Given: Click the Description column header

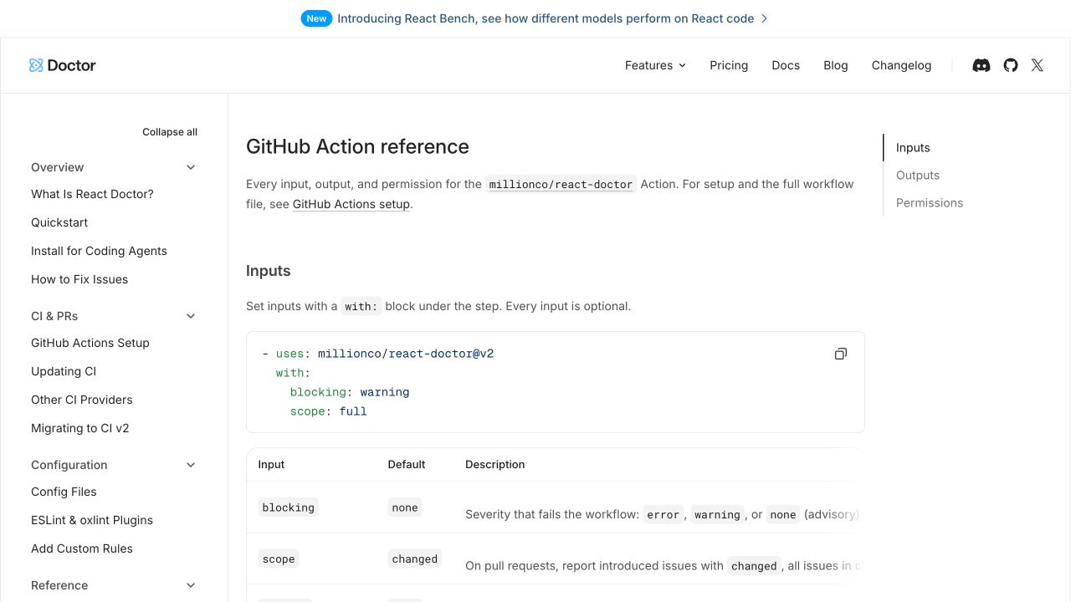Looking at the screenshot, I should 495,464.
